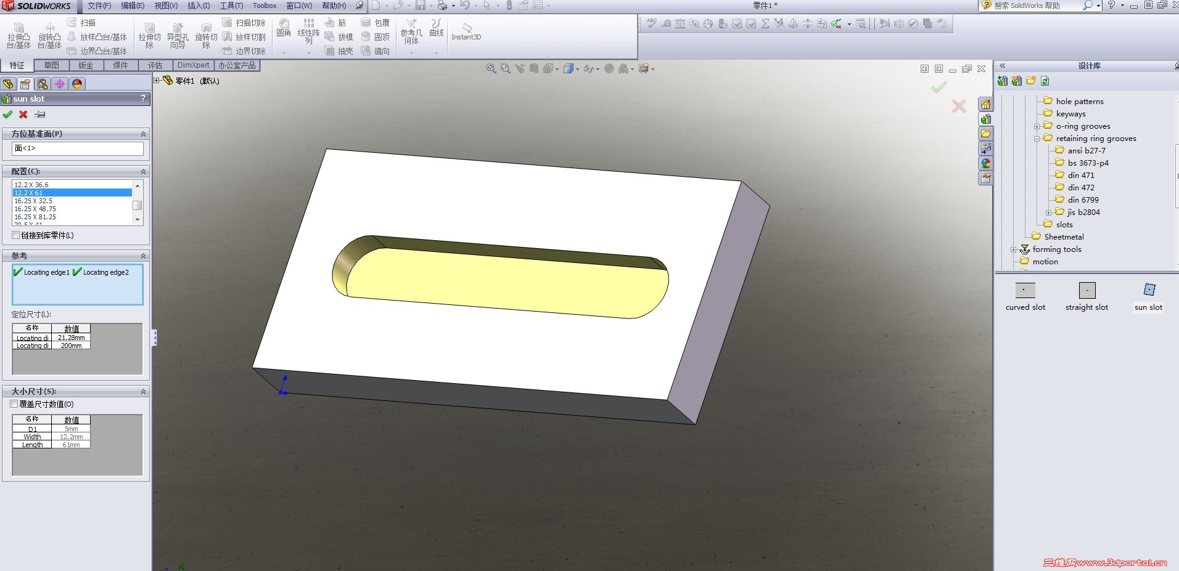Click the Zoom to Area view icon
This screenshot has width=1179, height=571.
click(x=506, y=68)
